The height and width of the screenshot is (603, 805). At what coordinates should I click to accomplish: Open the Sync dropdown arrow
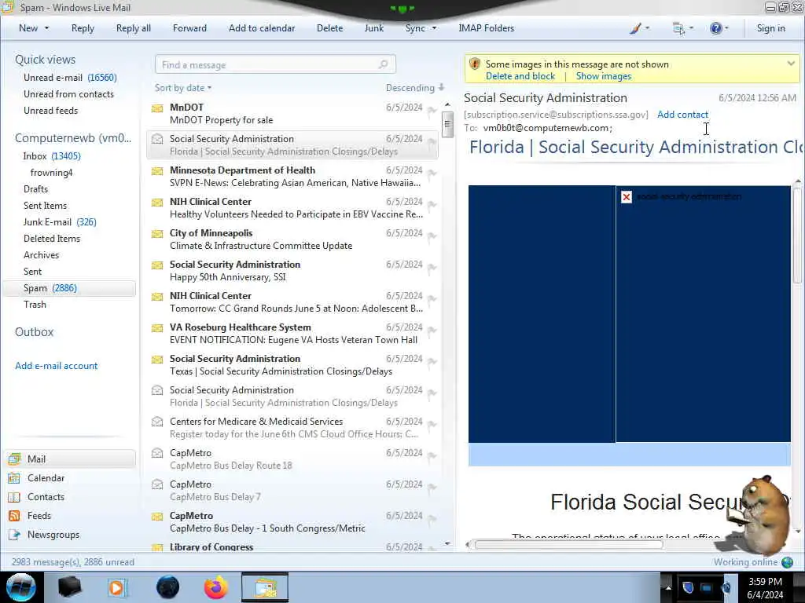pos(434,28)
